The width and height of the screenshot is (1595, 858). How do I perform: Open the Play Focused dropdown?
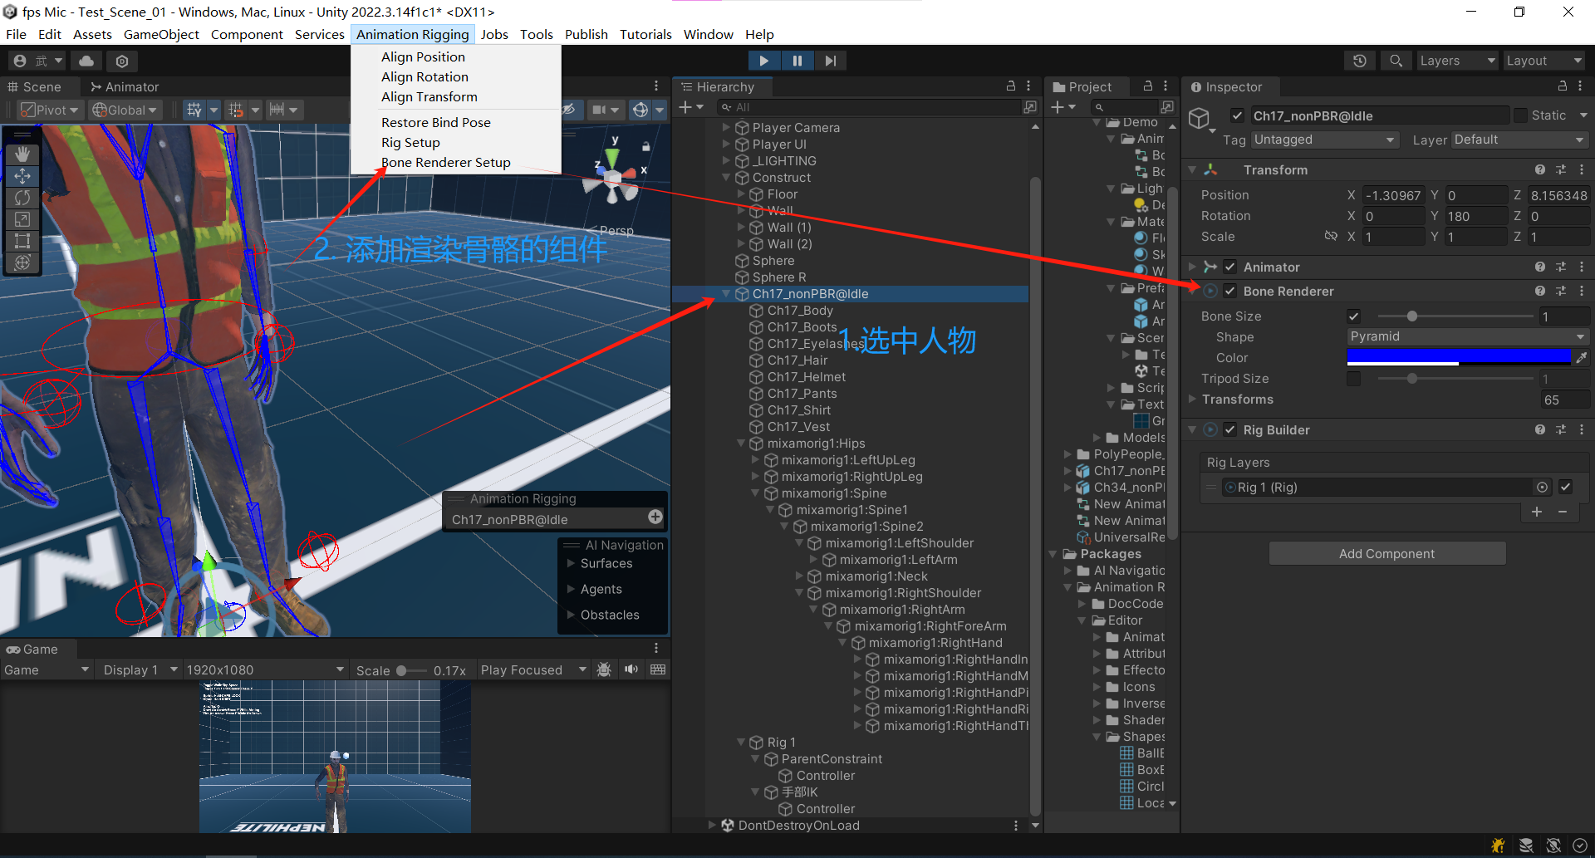pyautogui.click(x=532, y=669)
